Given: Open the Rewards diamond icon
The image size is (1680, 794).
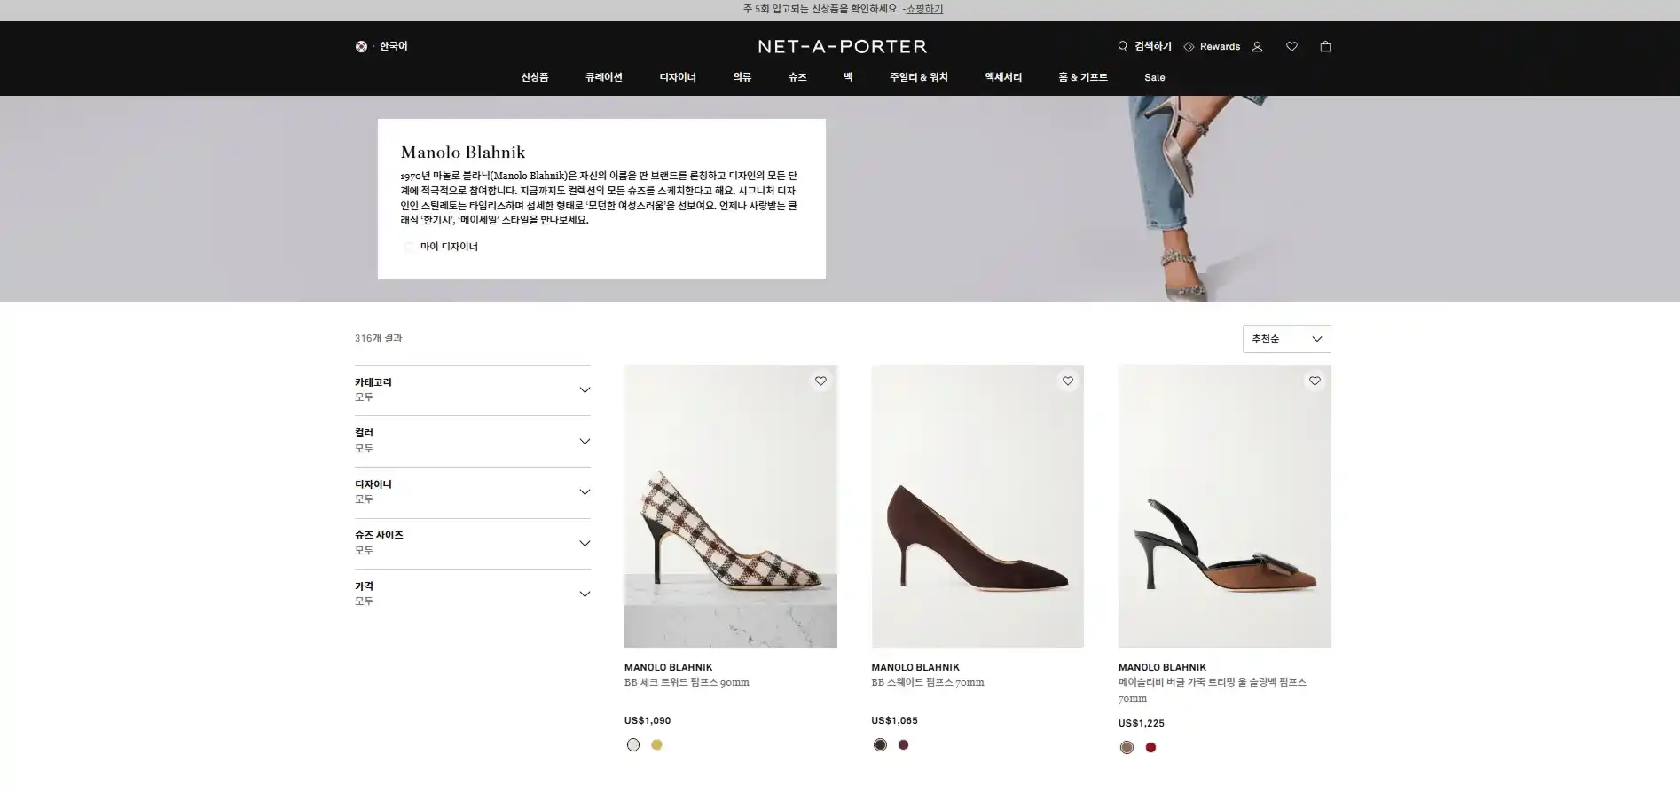Looking at the screenshot, I should point(1189,47).
